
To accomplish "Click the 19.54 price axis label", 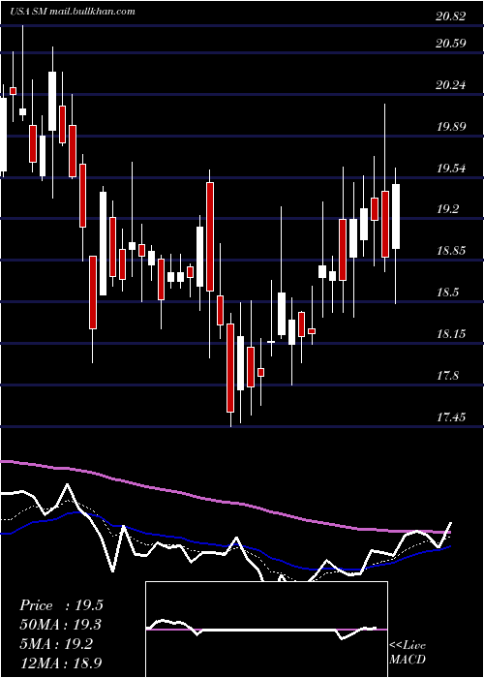I will tap(451, 168).
